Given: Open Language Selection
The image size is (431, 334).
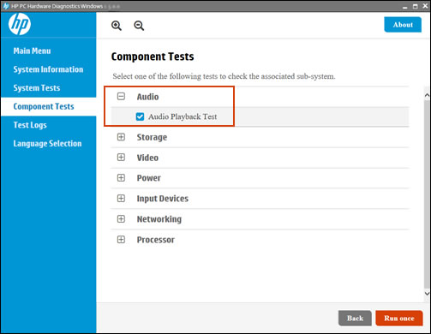Looking at the screenshot, I should 47,144.
